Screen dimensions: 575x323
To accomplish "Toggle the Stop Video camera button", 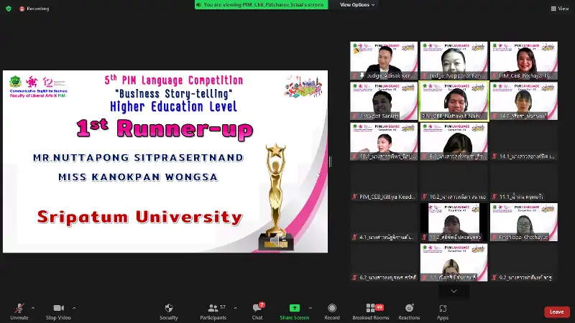I will (x=58, y=308).
